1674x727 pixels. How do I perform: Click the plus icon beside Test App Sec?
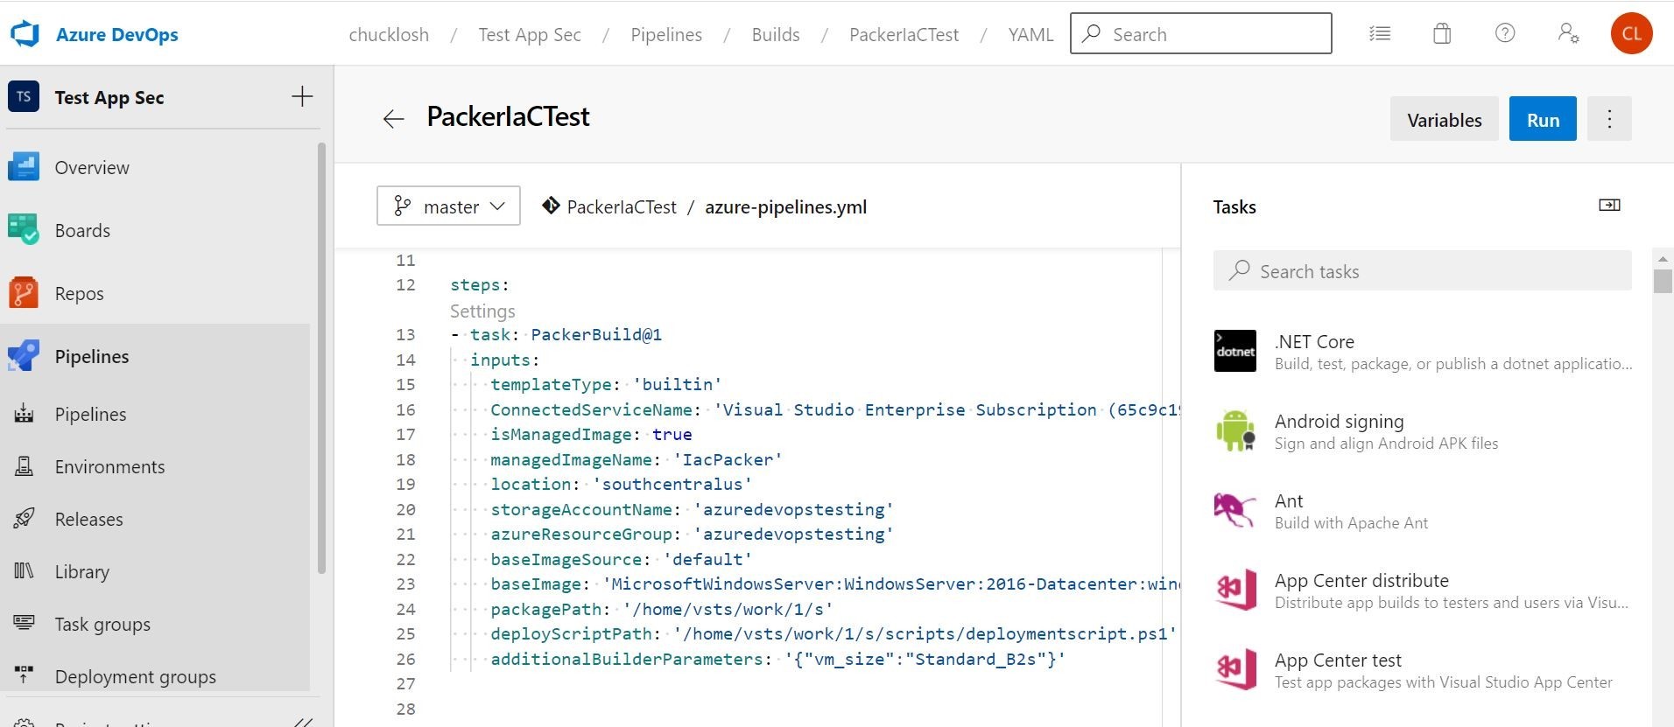click(x=302, y=97)
